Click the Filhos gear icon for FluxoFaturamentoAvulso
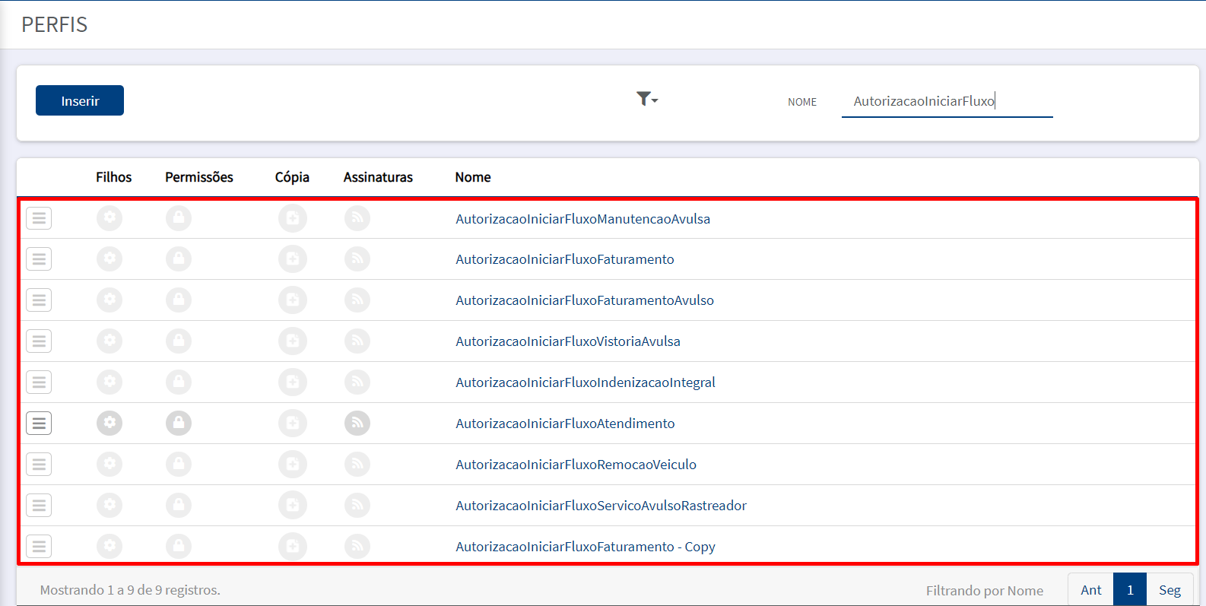 tap(109, 300)
